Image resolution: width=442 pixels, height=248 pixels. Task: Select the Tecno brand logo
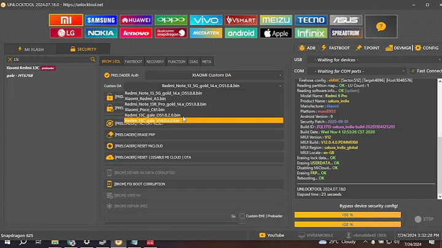tap(311, 20)
